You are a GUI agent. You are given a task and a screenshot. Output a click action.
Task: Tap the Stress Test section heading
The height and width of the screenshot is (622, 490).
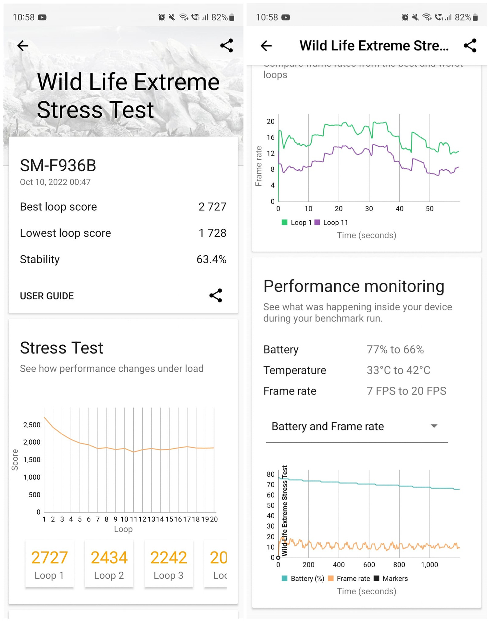(62, 348)
